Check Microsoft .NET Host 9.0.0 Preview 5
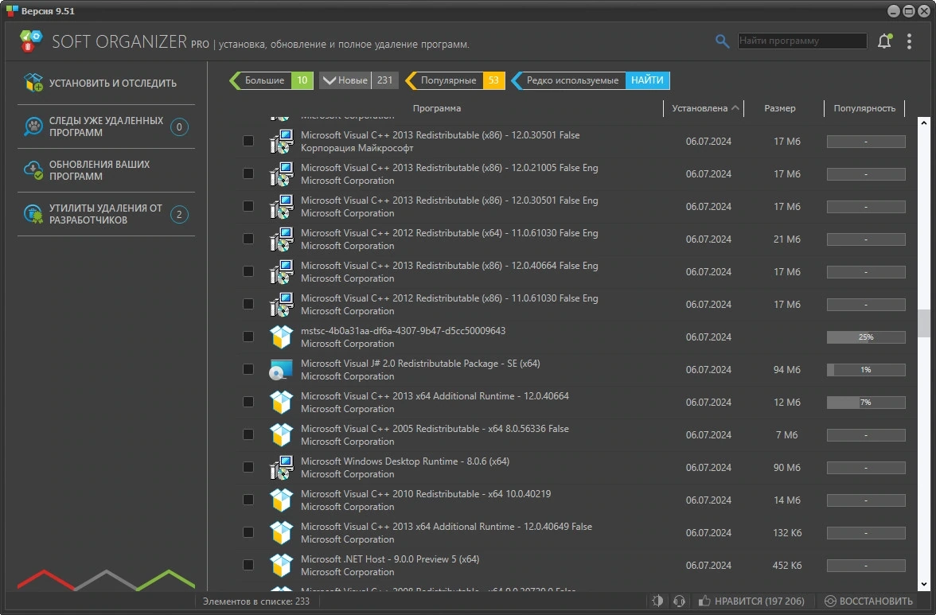Viewport: 936px width, 615px height. (x=248, y=565)
